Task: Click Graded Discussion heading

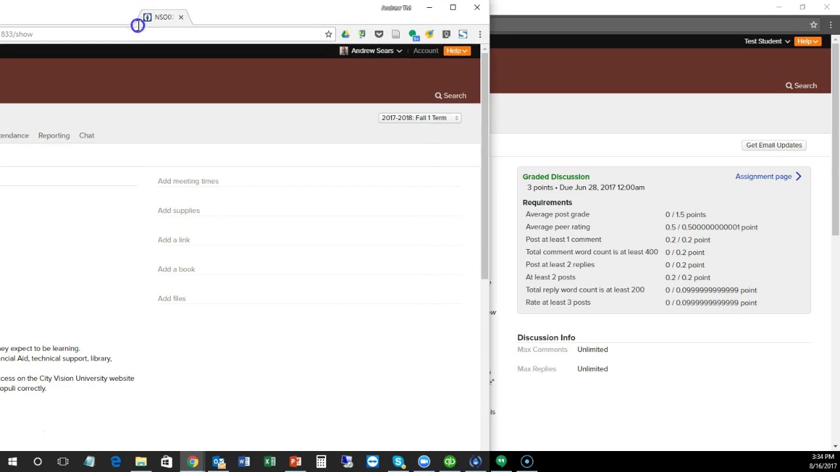Action: click(x=556, y=177)
